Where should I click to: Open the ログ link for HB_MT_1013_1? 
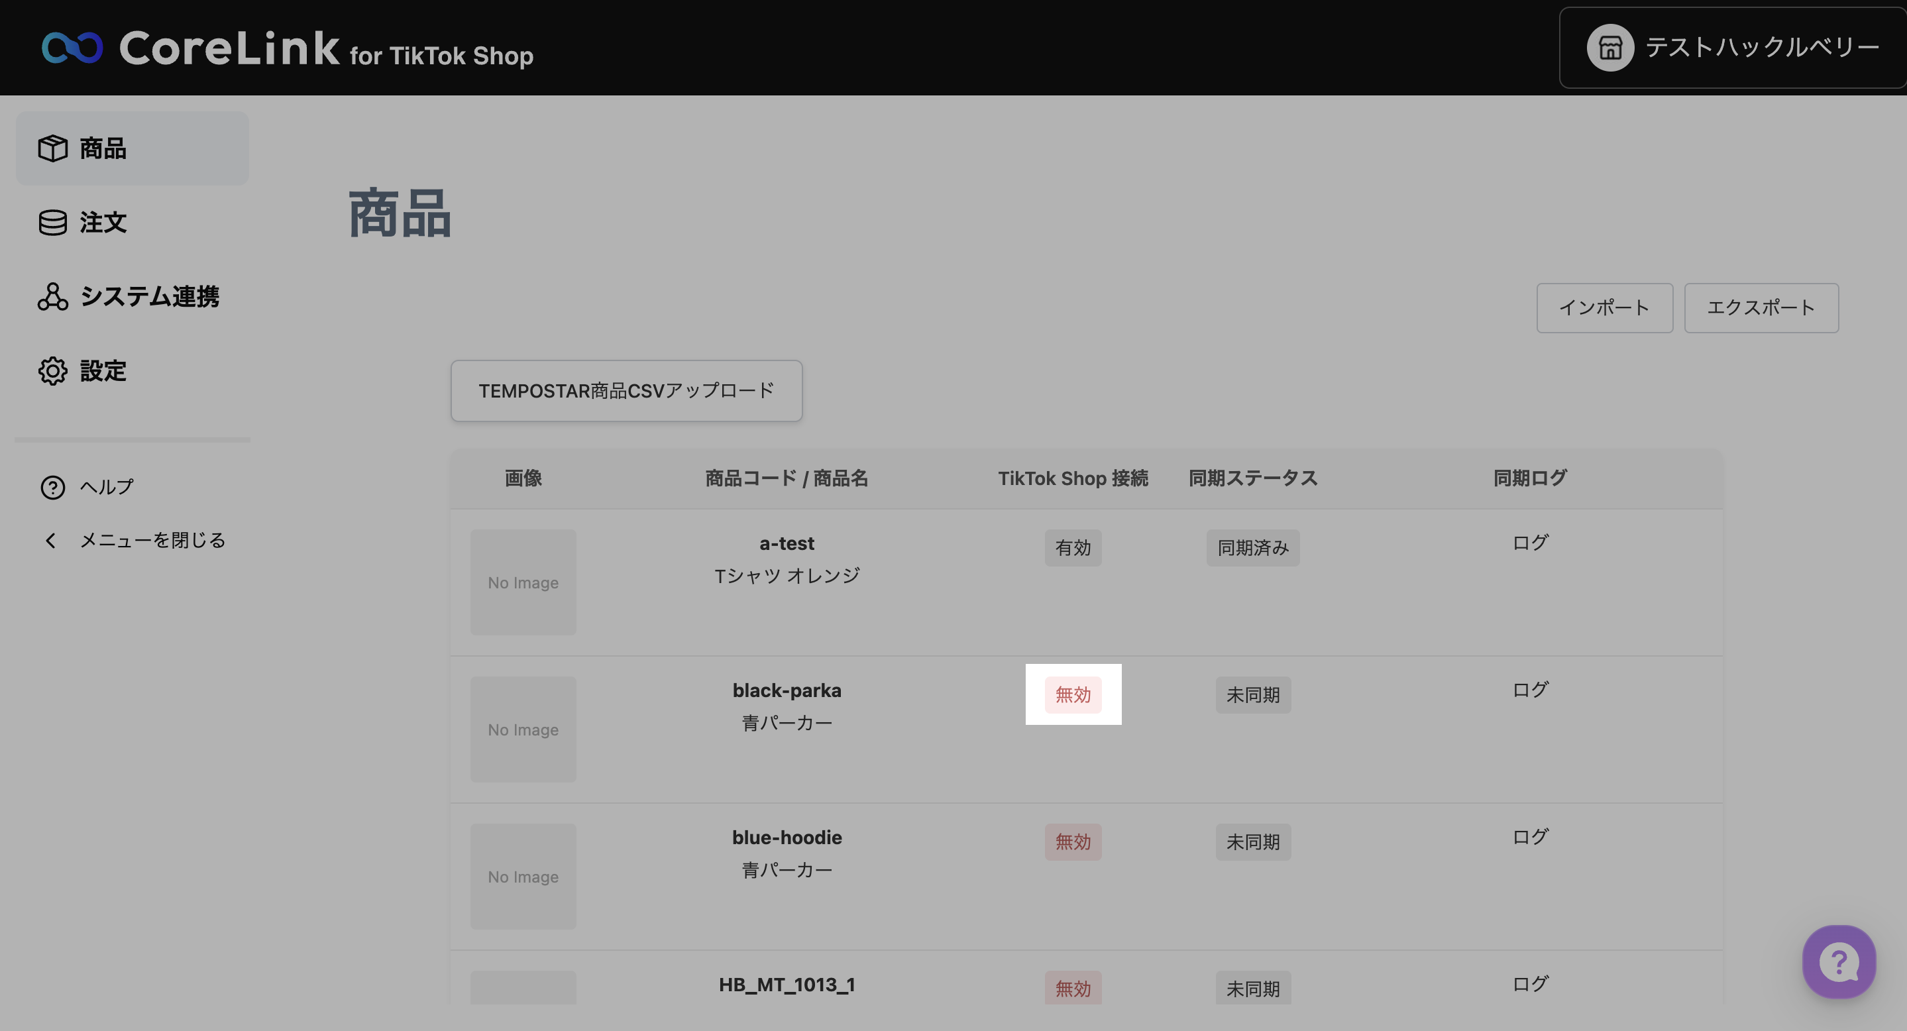coord(1530,985)
